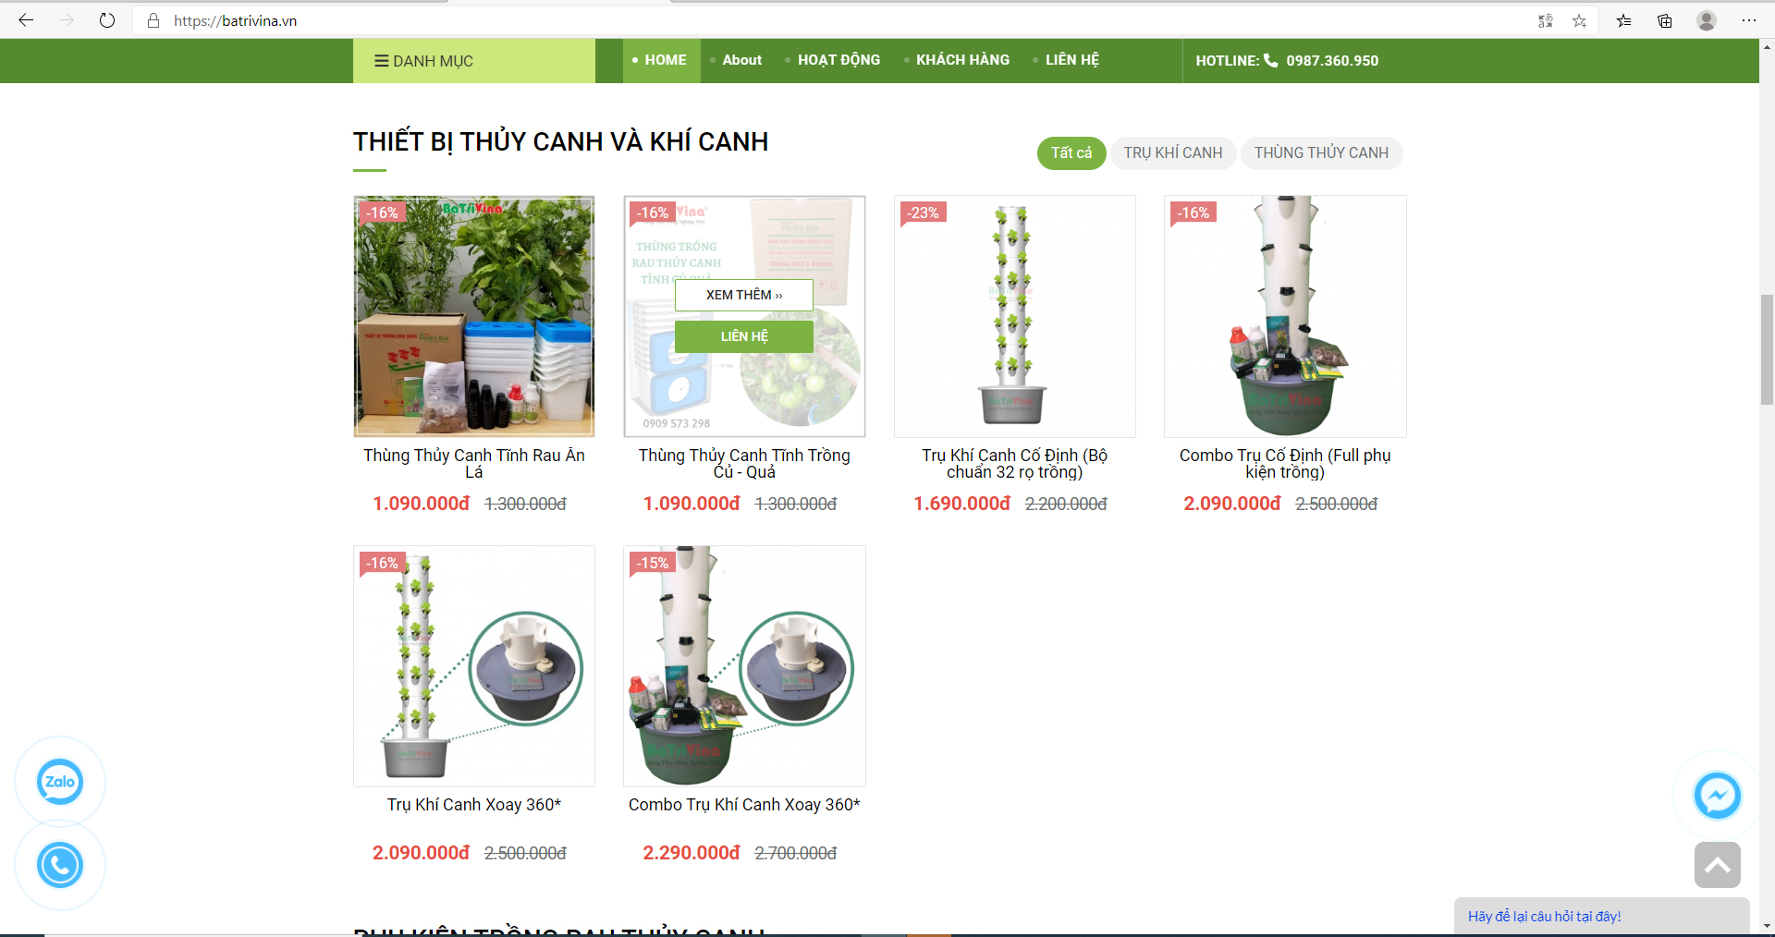Open the Messenger chat bubble icon
The image size is (1775, 937).
pyautogui.click(x=1717, y=796)
